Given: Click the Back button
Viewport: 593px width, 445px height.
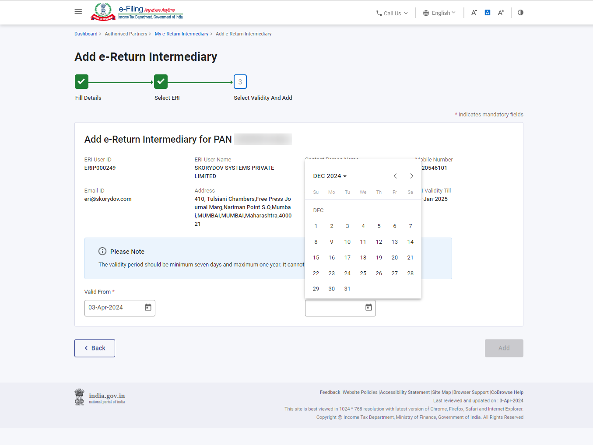Looking at the screenshot, I should [x=95, y=348].
